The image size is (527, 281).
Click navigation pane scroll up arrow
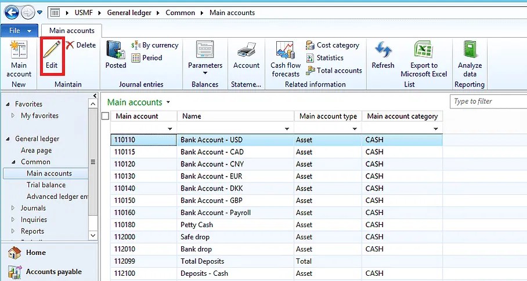pyautogui.click(x=93, y=104)
